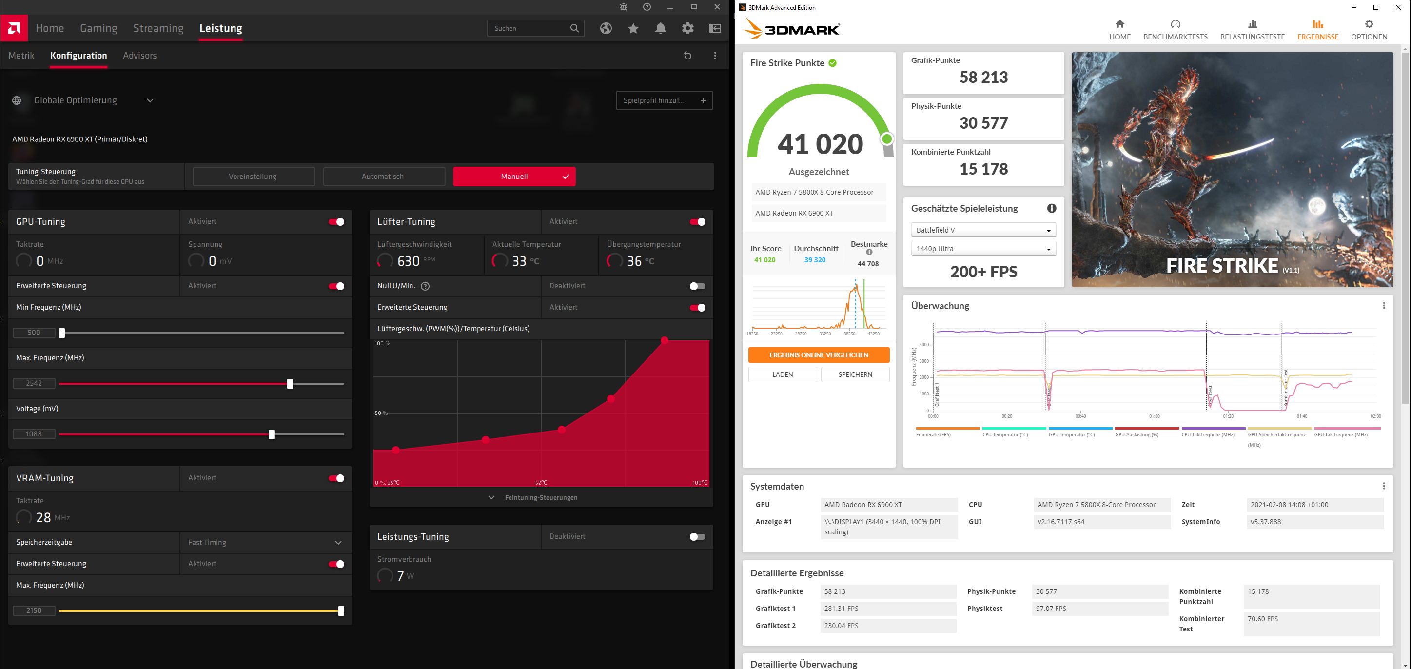This screenshot has height=669, width=1411.
Task: Open the web browser globe icon
Action: (606, 28)
